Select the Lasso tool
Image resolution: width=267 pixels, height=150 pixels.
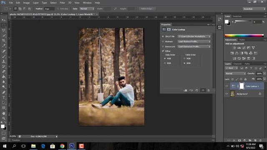tap(4, 30)
